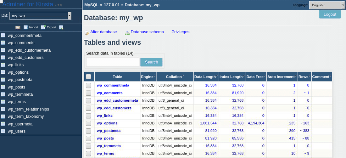
Task: Click the sidebar table icon beside wp_options
Action: [x=3, y=72]
